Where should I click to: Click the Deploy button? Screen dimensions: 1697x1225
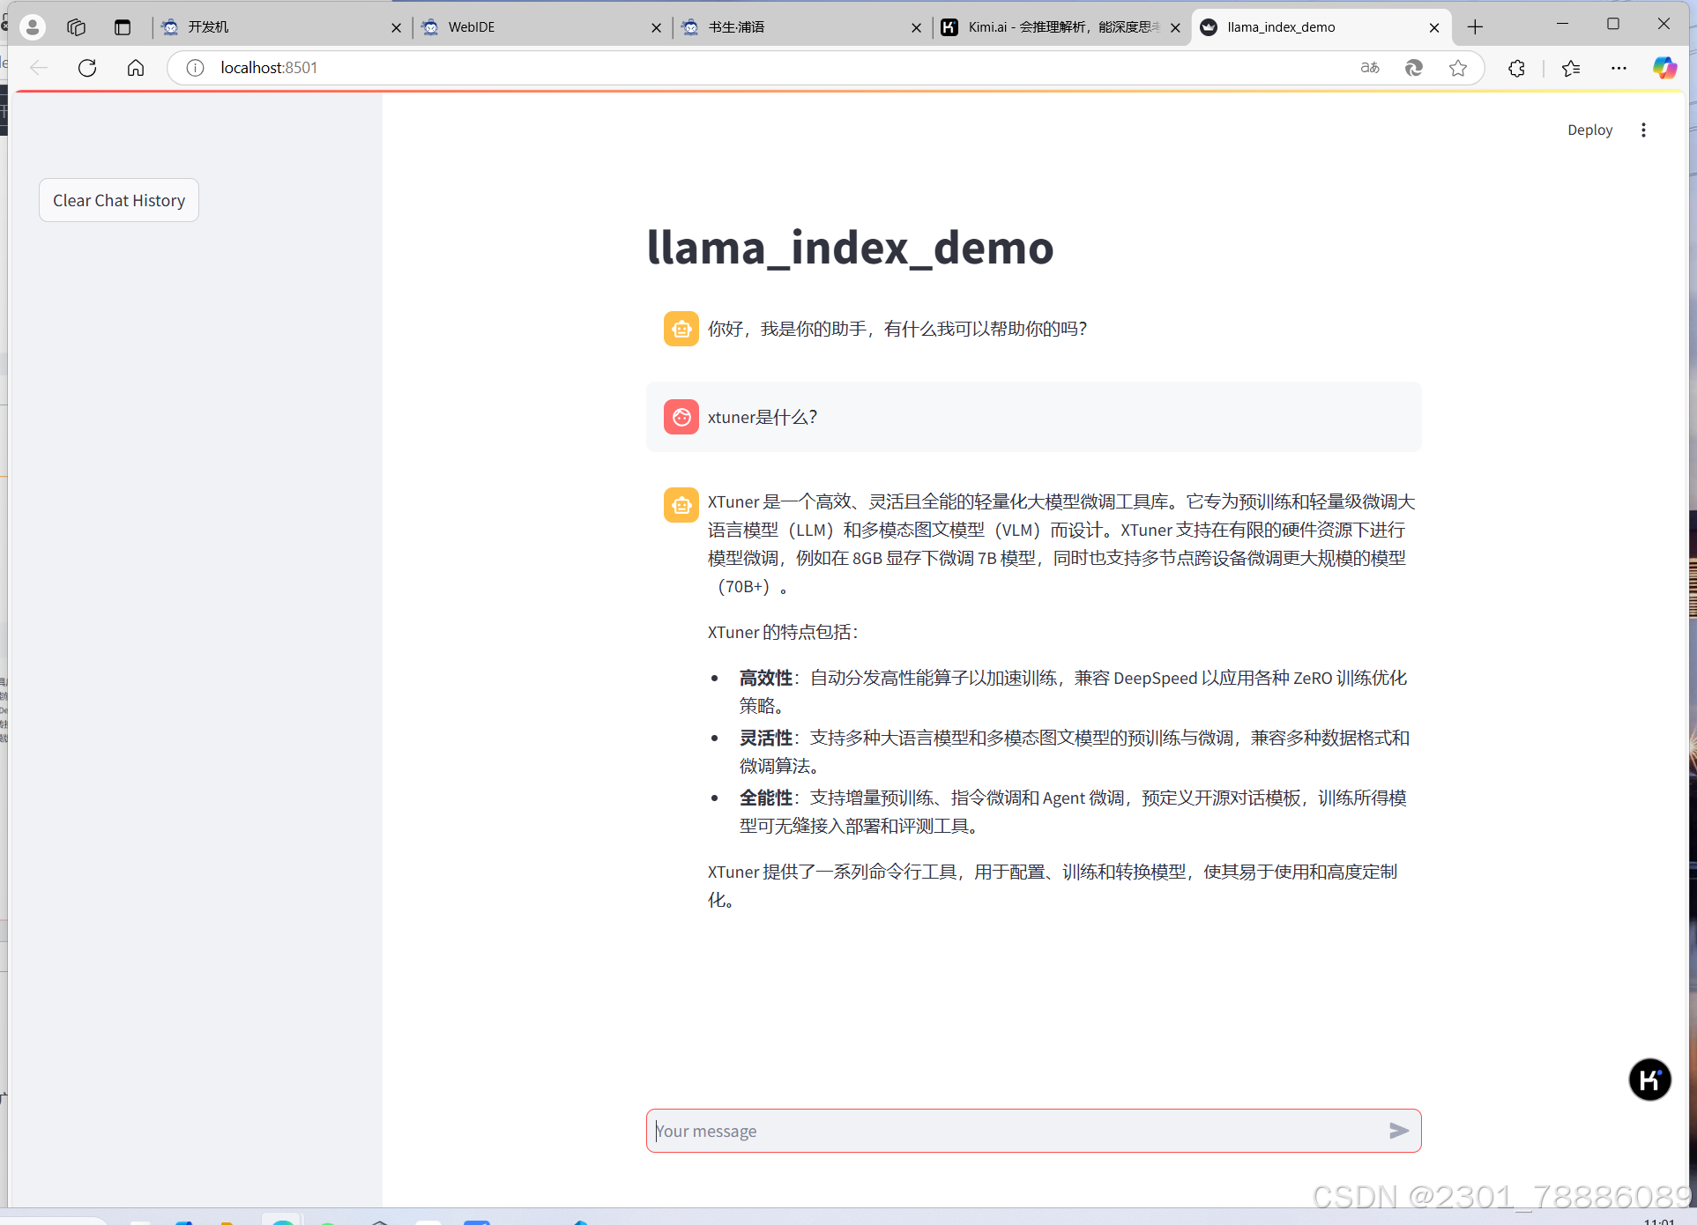click(x=1589, y=130)
